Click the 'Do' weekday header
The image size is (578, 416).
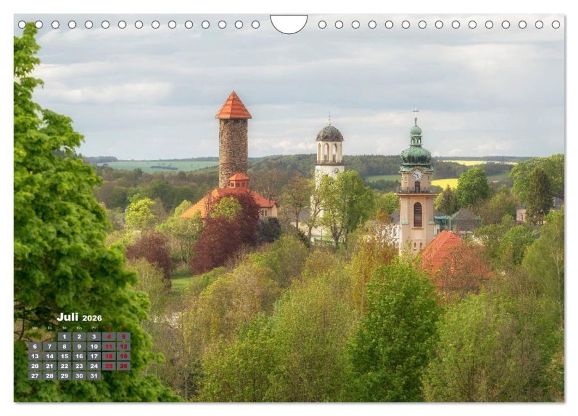point(79,328)
